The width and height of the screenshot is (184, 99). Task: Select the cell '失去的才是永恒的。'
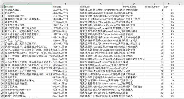[28, 25]
